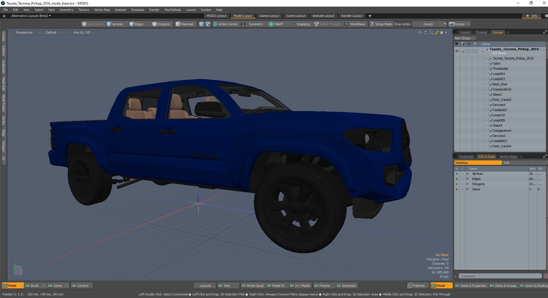The height and width of the screenshot is (298, 548).
Task: Click the Model Quad layout button
Action: pyautogui.click(x=252, y=286)
